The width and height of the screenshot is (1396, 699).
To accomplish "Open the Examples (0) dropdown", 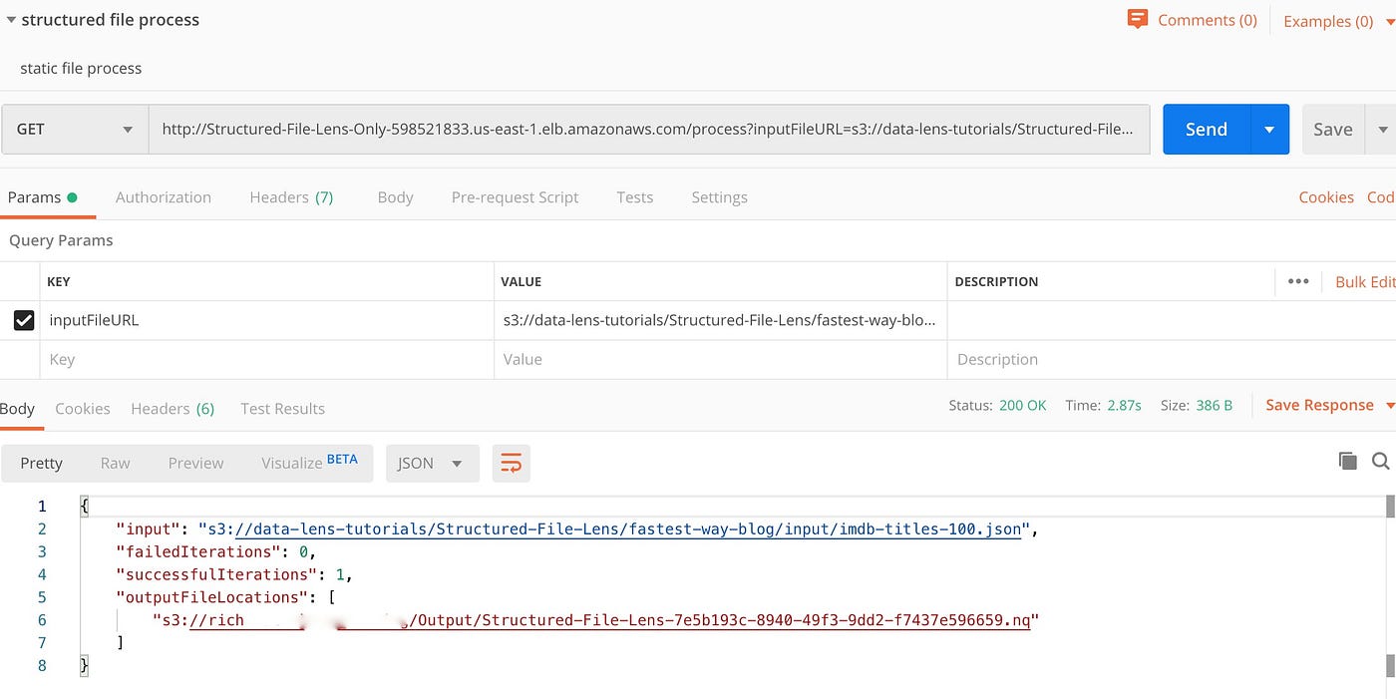I will [1338, 21].
